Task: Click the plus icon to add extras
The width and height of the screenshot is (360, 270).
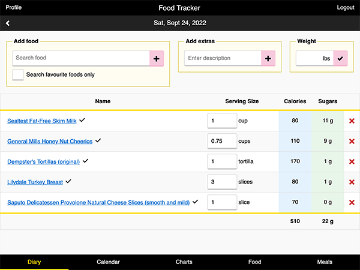Action: pyautogui.click(x=268, y=59)
